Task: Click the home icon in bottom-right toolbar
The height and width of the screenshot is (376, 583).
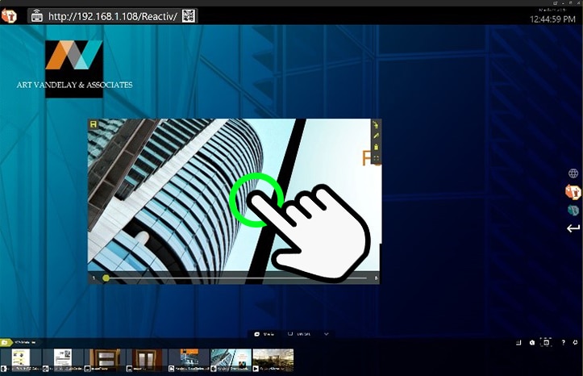Action: point(532,343)
